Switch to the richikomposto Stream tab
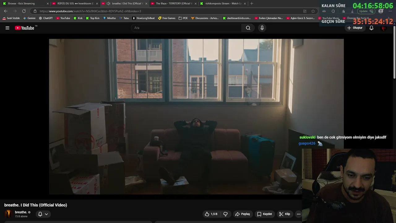This screenshot has width=396, height=223. click(x=223, y=3)
